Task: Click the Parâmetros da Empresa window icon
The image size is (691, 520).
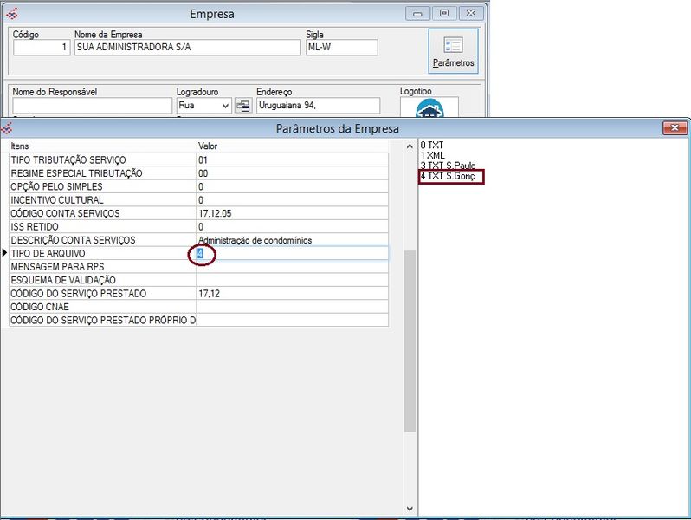Action: pos(8,128)
